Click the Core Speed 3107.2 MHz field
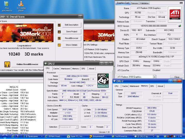185x139 pixels. tap(68, 110)
